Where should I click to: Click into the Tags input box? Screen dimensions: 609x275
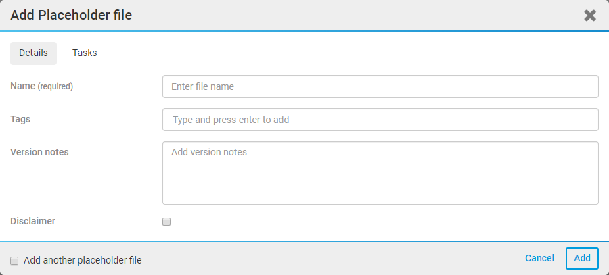(x=380, y=120)
